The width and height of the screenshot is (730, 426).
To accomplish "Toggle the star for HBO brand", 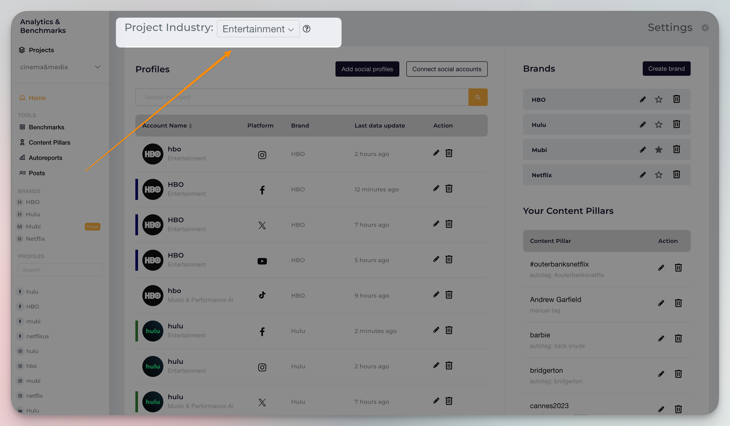I will (658, 100).
